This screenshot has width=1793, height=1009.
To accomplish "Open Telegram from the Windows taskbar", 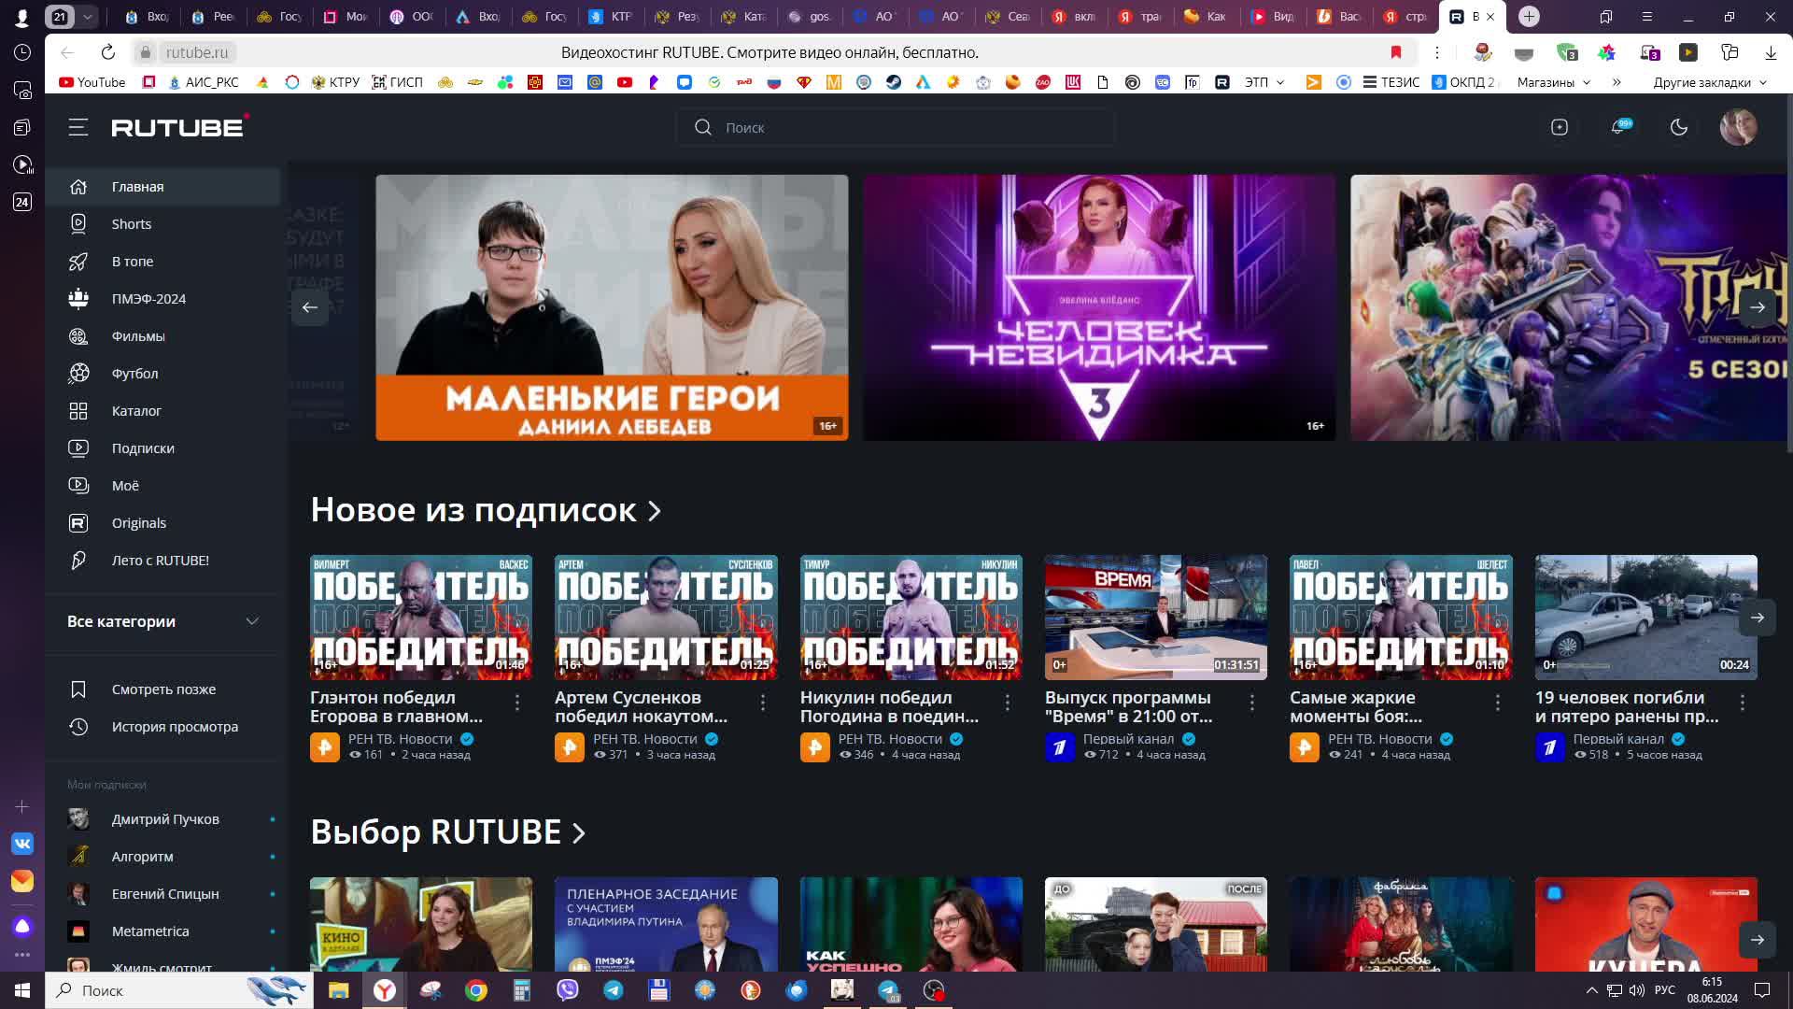I will click(614, 990).
